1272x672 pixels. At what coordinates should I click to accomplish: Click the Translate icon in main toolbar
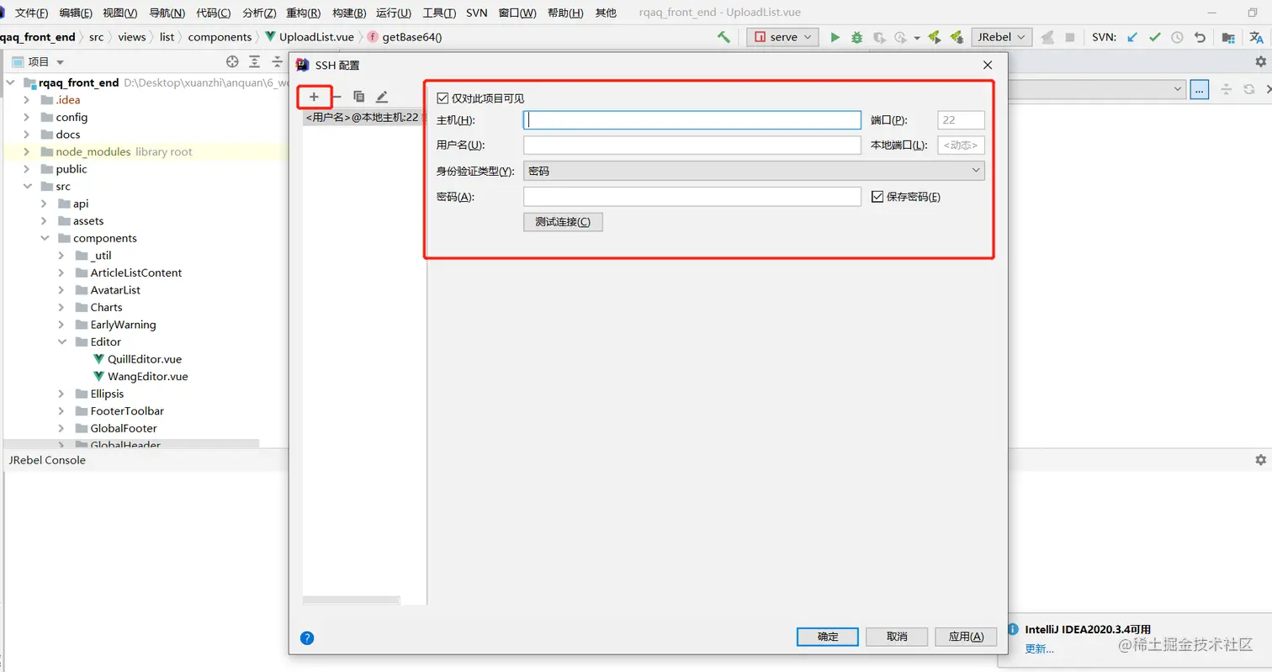click(1255, 37)
